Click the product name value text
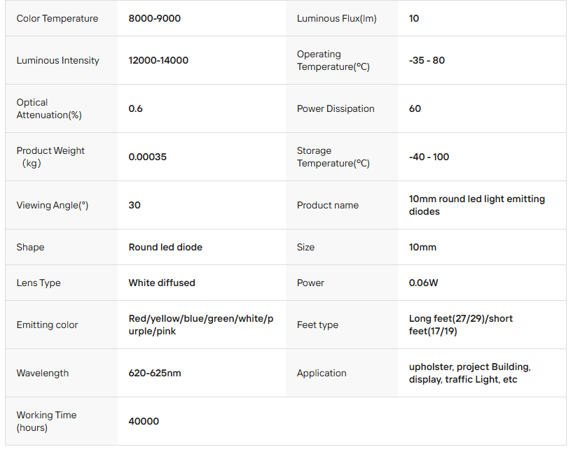The image size is (573, 454). tap(476, 205)
